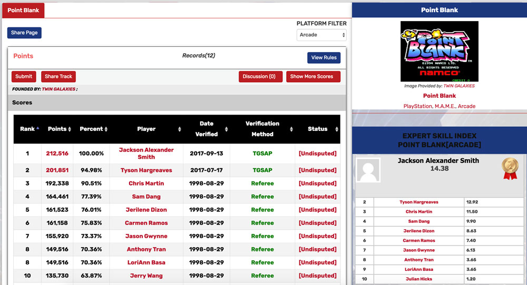Click Undisputed status in Sam Dang row
Image resolution: width=527 pixels, height=285 pixels.
tap(318, 197)
